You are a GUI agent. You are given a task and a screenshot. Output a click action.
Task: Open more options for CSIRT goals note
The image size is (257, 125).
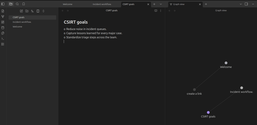tap(160, 11)
